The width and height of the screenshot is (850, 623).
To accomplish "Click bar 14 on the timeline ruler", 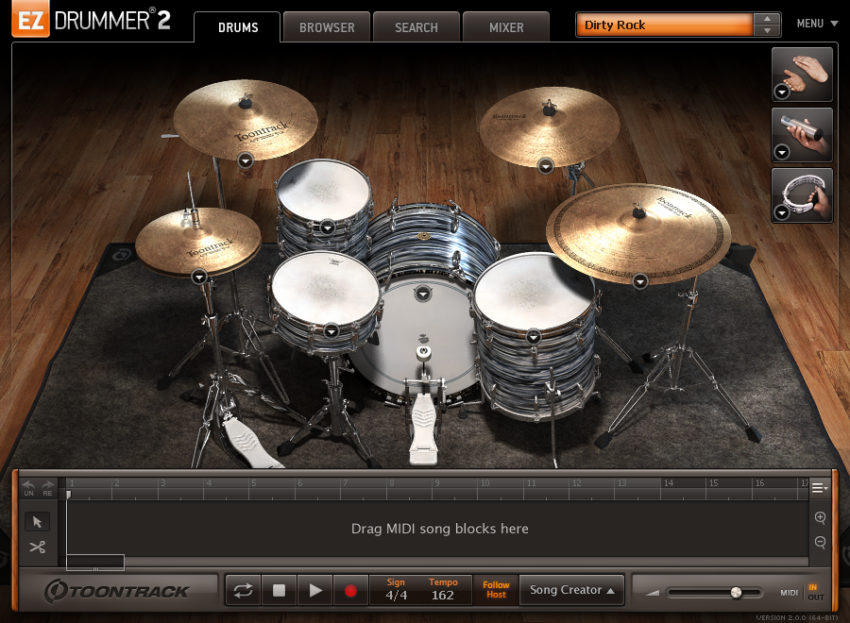I will click(669, 483).
